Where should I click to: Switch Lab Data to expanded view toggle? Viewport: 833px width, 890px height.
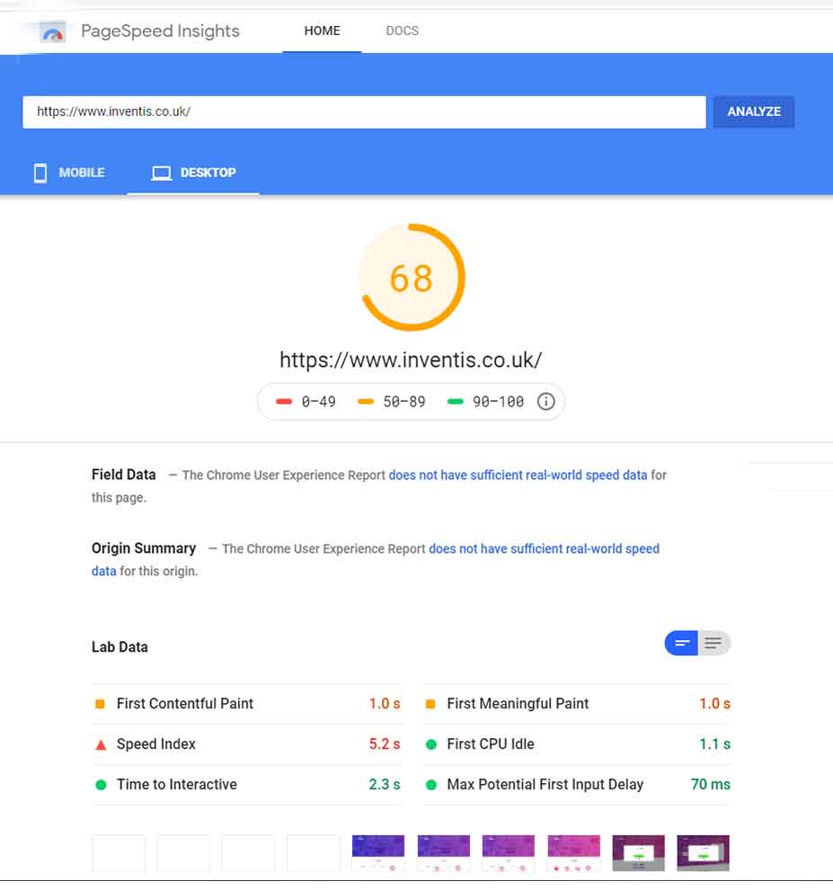713,643
